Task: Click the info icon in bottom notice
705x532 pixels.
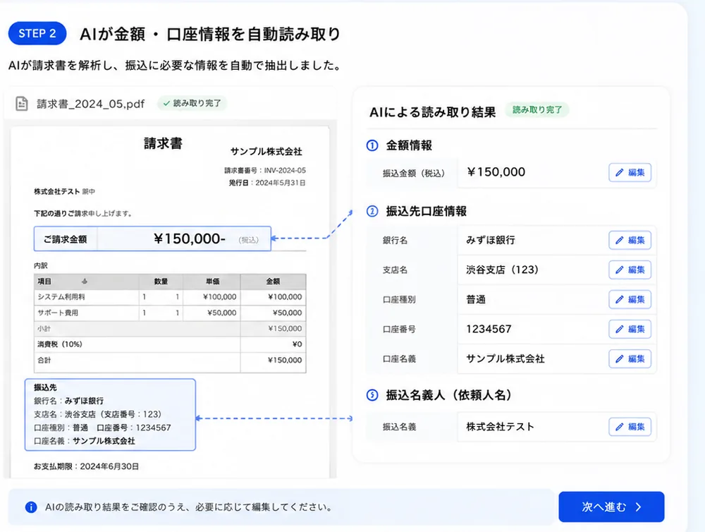Action: (x=31, y=507)
